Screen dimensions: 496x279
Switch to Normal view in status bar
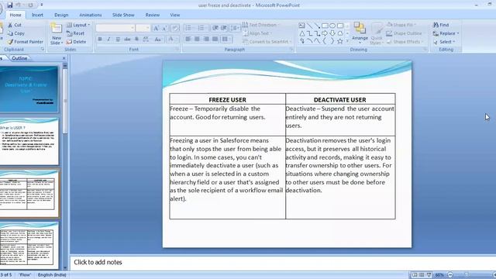tap(415, 275)
